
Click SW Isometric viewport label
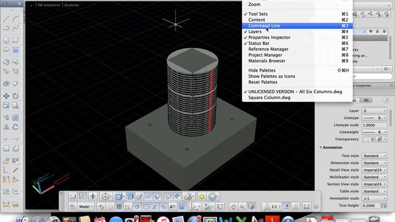pyautogui.click(x=49, y=5)
